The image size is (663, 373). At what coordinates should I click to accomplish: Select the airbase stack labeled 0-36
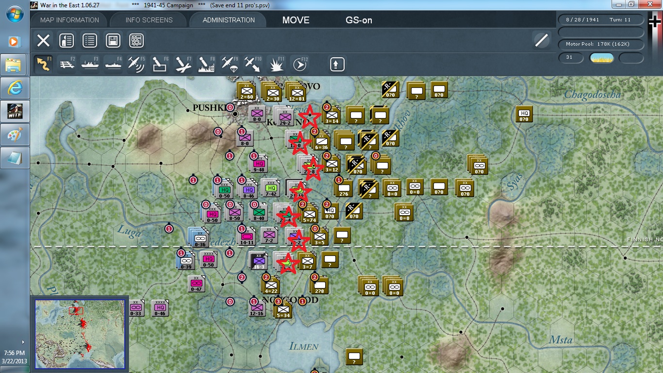tap(199, 237)
